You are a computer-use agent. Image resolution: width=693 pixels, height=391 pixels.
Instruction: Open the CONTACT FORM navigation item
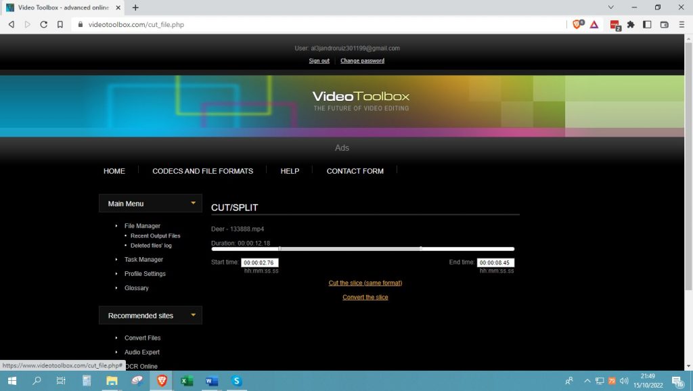click(x=355, y=171)
